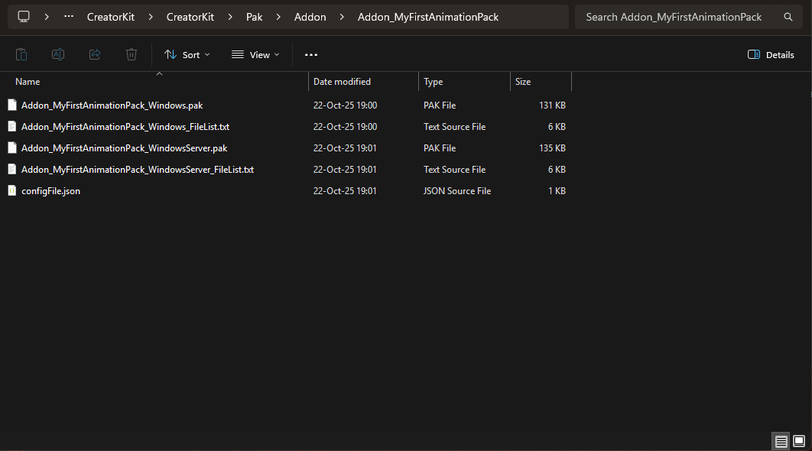Click the This PC monitor icon in address bar

pyautogui.click(x=24, y=17)
